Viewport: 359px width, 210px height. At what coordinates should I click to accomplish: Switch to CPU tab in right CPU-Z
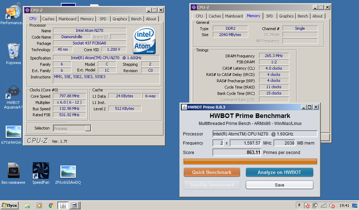[199, 16]
